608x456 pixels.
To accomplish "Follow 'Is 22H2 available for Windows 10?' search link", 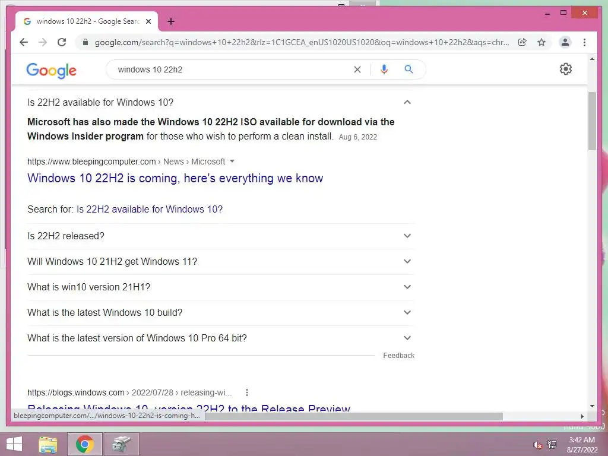I will pyautogui.click(x=150, y=210).
